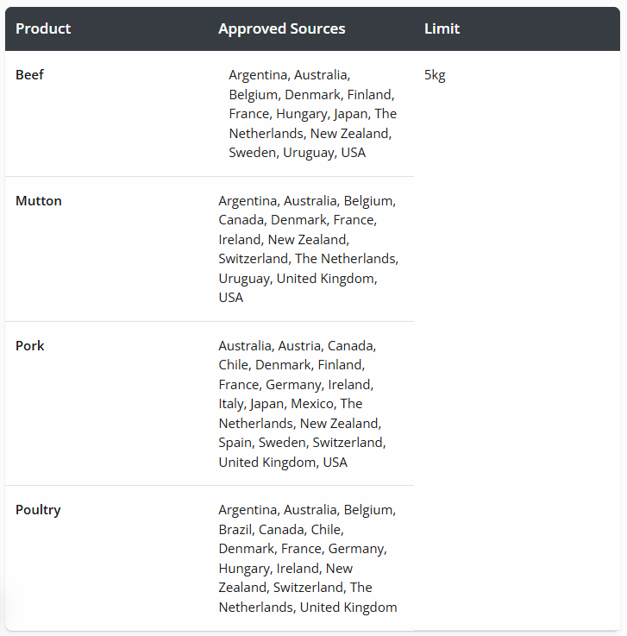Click the Limit column header

click(442, 28)
